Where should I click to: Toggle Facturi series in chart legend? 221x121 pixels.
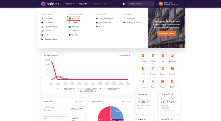(66, 89)
